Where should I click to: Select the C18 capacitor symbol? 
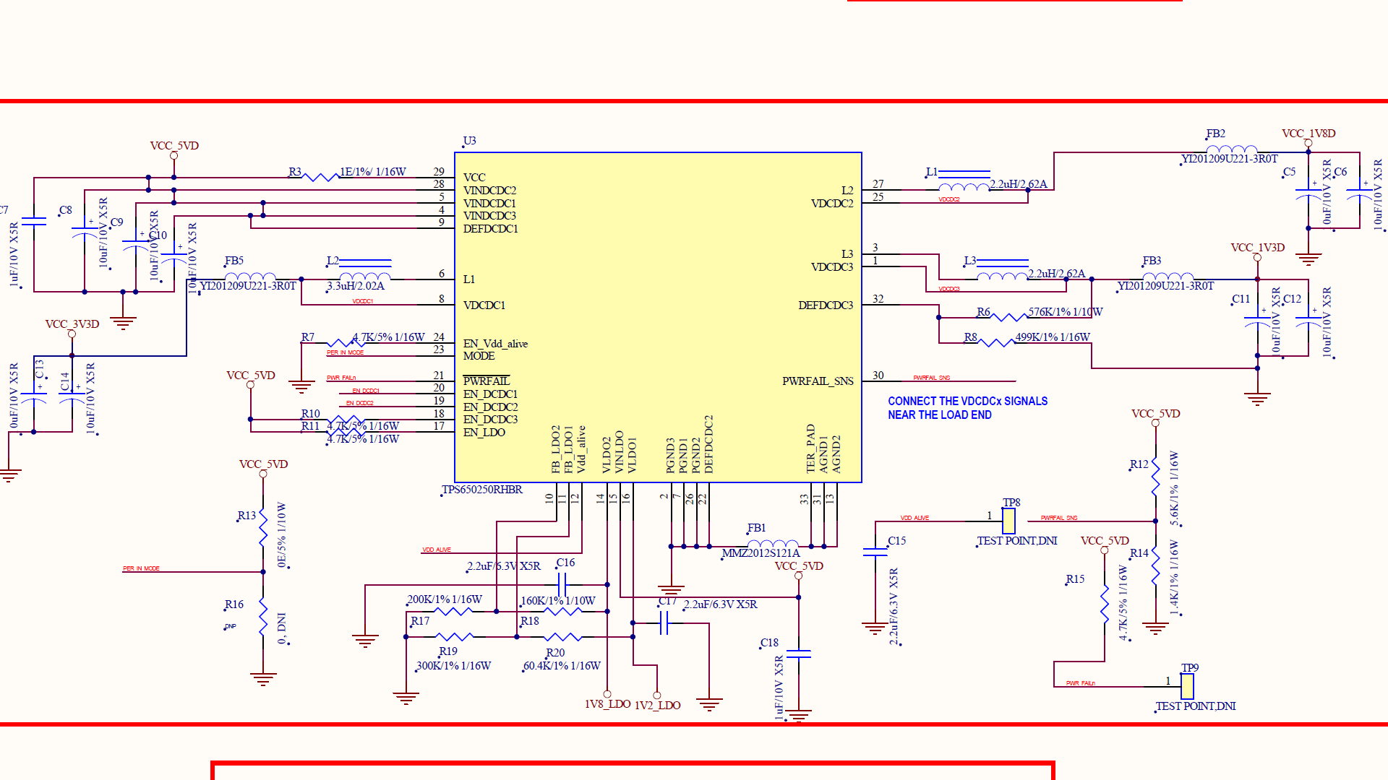(x=799, y=654)
